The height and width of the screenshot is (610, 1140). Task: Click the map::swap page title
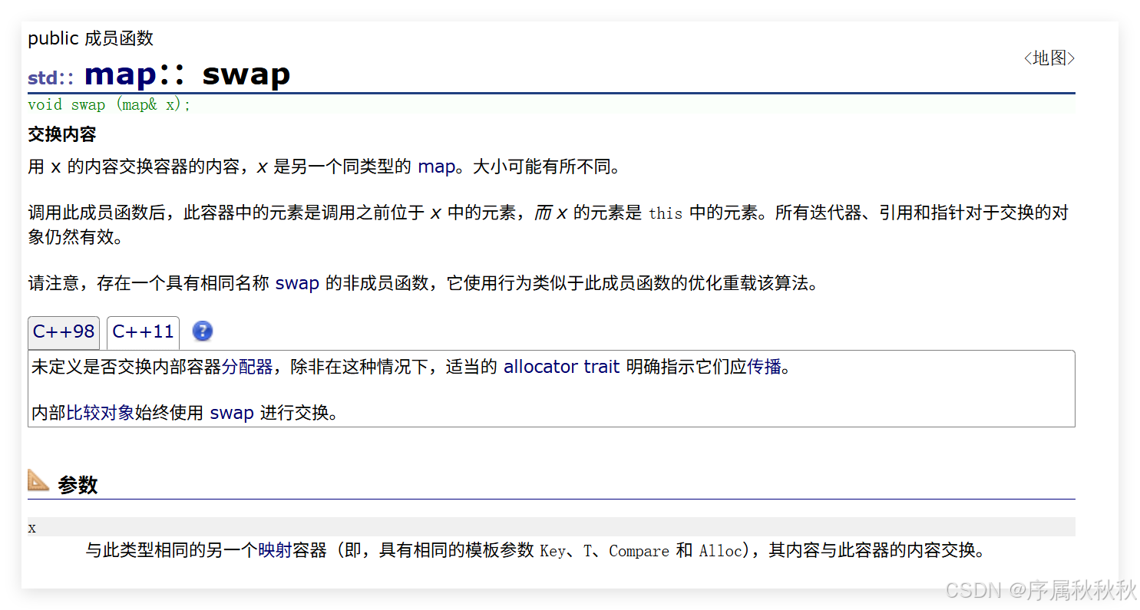pyautogui.click(x=184, y=74)
